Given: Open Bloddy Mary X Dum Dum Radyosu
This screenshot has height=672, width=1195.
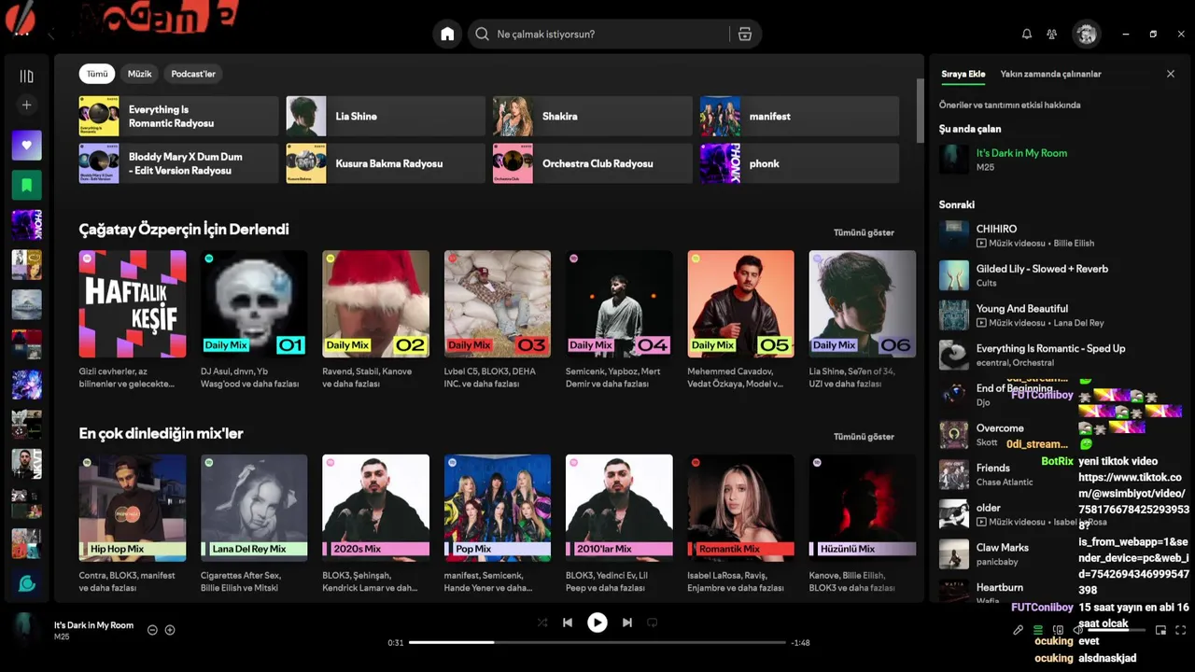Looking at the screenshot, I should tap(178, 163).
